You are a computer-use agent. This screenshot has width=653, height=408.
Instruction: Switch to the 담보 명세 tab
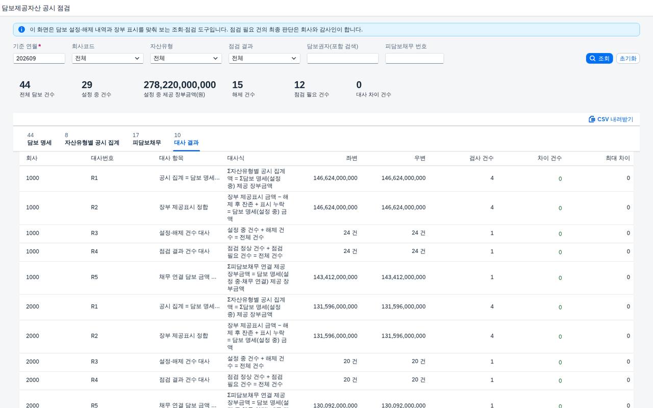[x=39, y=139]
